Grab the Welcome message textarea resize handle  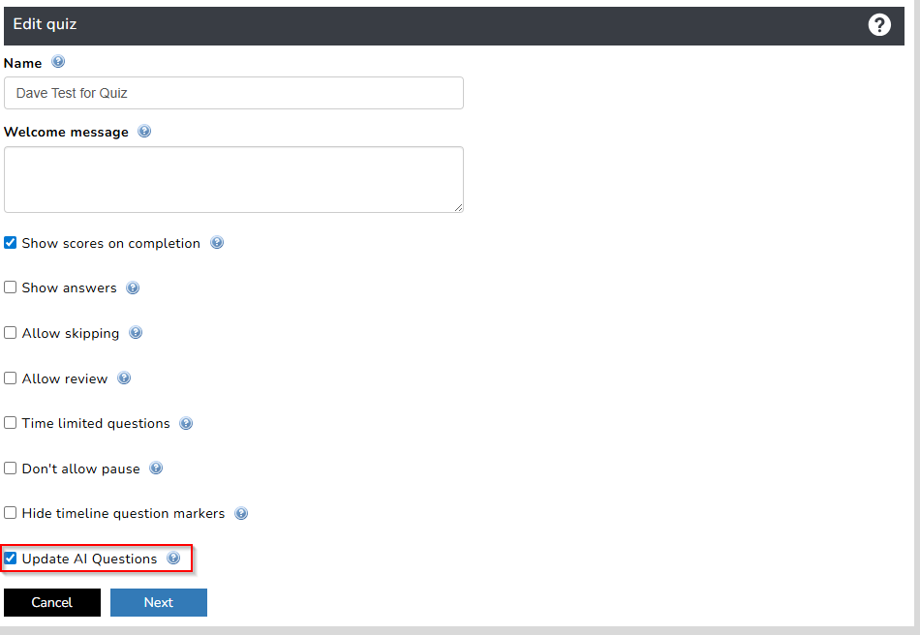458,207
